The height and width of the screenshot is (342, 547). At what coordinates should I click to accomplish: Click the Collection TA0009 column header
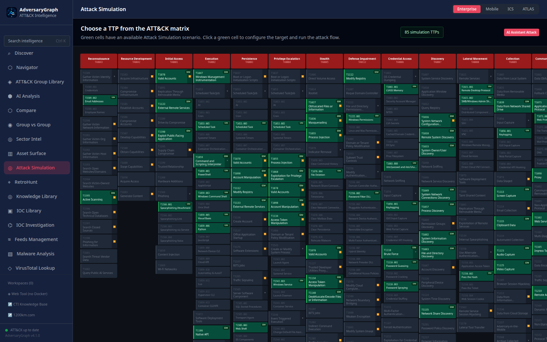(x=513, y=61)
